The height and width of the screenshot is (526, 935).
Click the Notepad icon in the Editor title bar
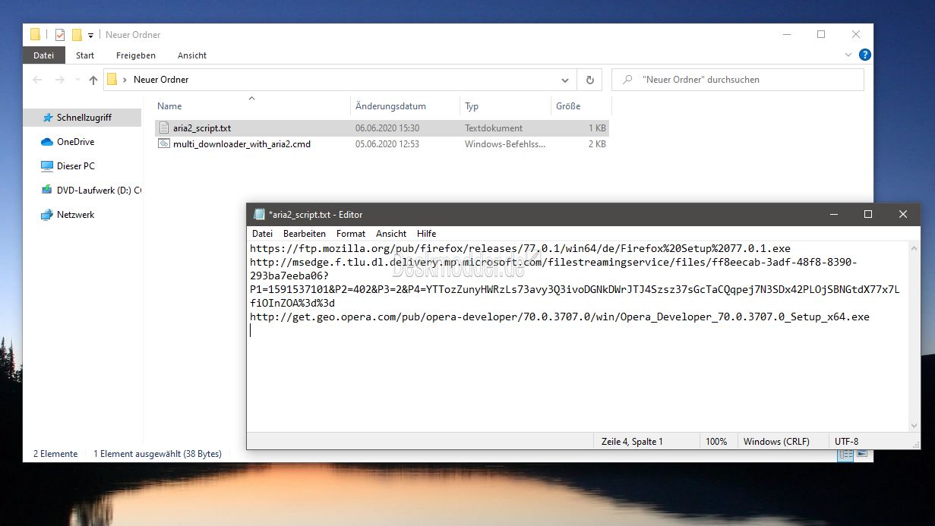[x=259, y=214]
